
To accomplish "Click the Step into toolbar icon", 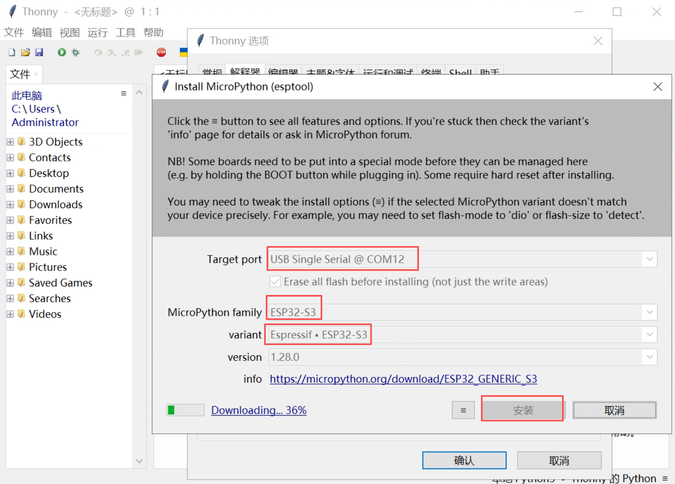I will tap(112, 53).
